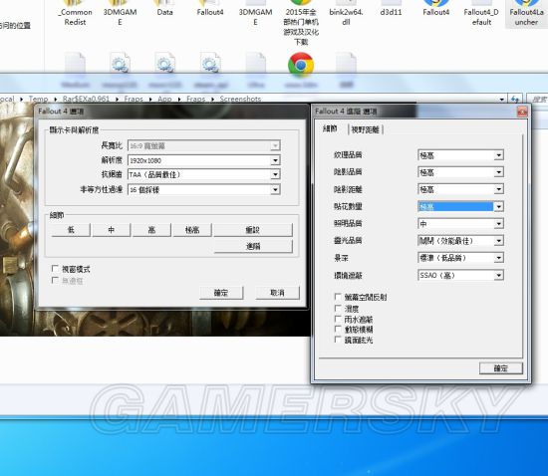Image resolution: width=548 pixels, height=476 pixels.
Task: Switch to the 視野距離 tab
Action: 365,129
